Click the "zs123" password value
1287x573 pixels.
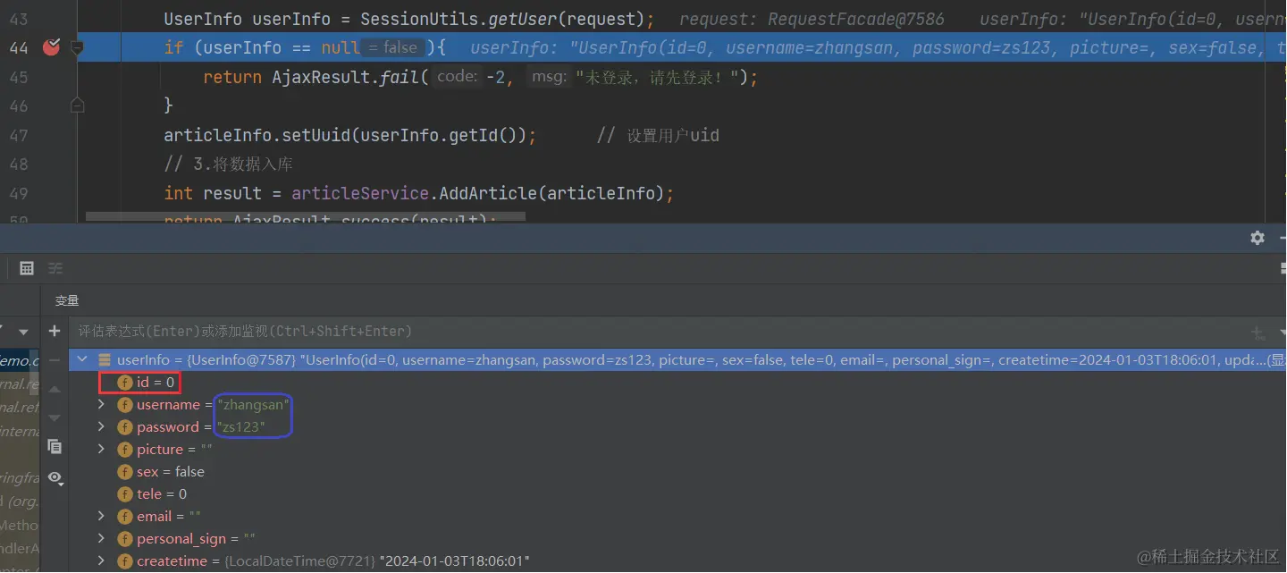tap(241, 427)
